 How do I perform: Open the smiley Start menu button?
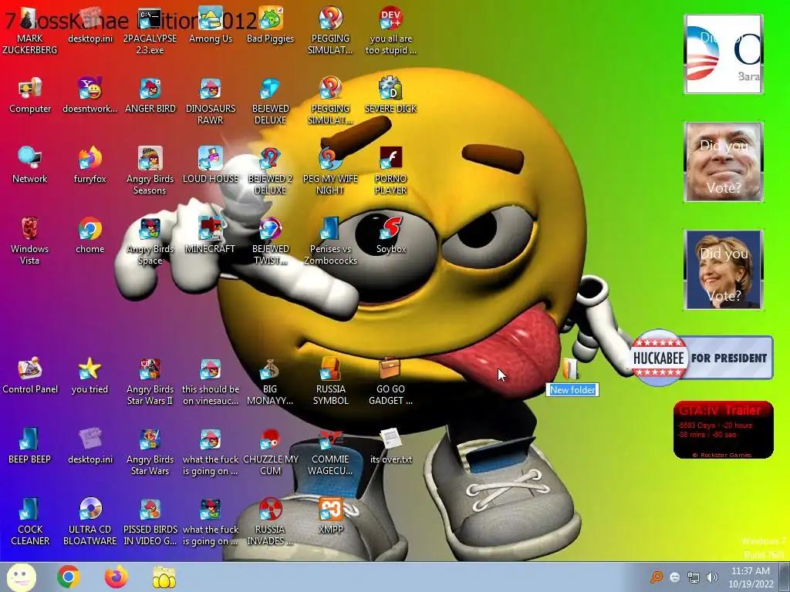click(21, 577)
